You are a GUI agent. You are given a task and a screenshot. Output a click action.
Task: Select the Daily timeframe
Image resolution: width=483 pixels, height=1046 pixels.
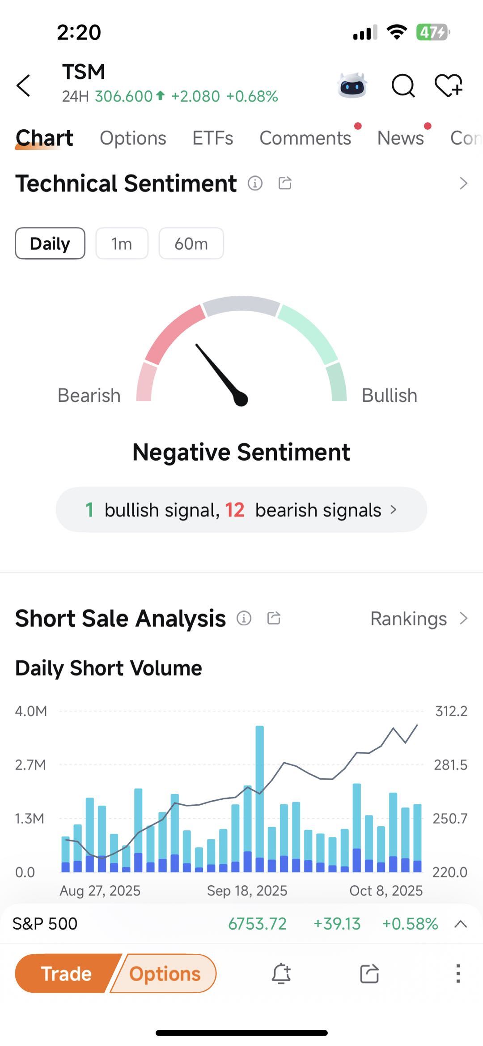(x=50, y=243)
